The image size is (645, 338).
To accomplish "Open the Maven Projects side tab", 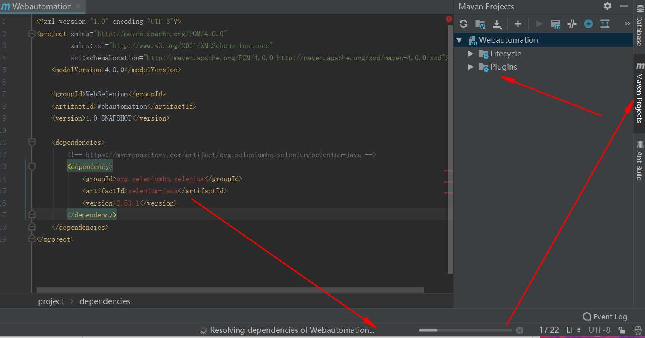I will pos(639,93).
